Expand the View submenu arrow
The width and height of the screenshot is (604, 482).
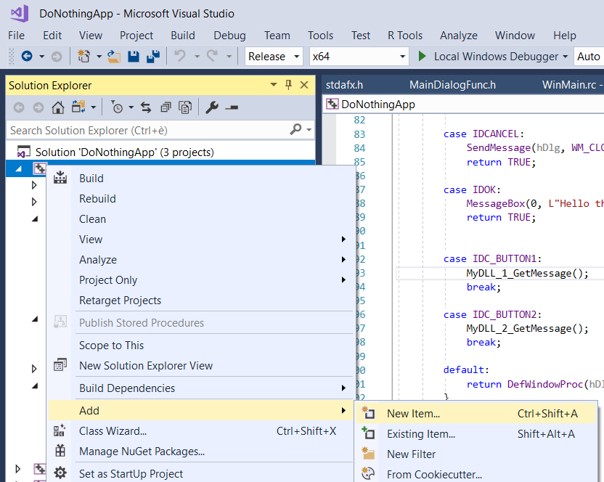(x=343, y=240)
